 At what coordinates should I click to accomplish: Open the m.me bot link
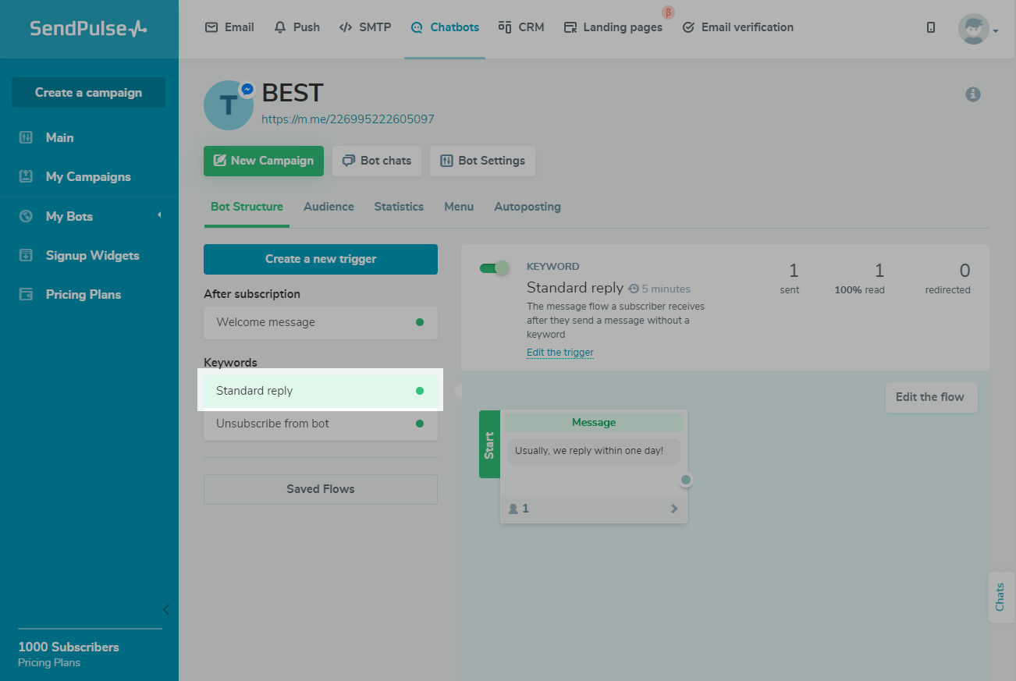(x=348, y=119)
